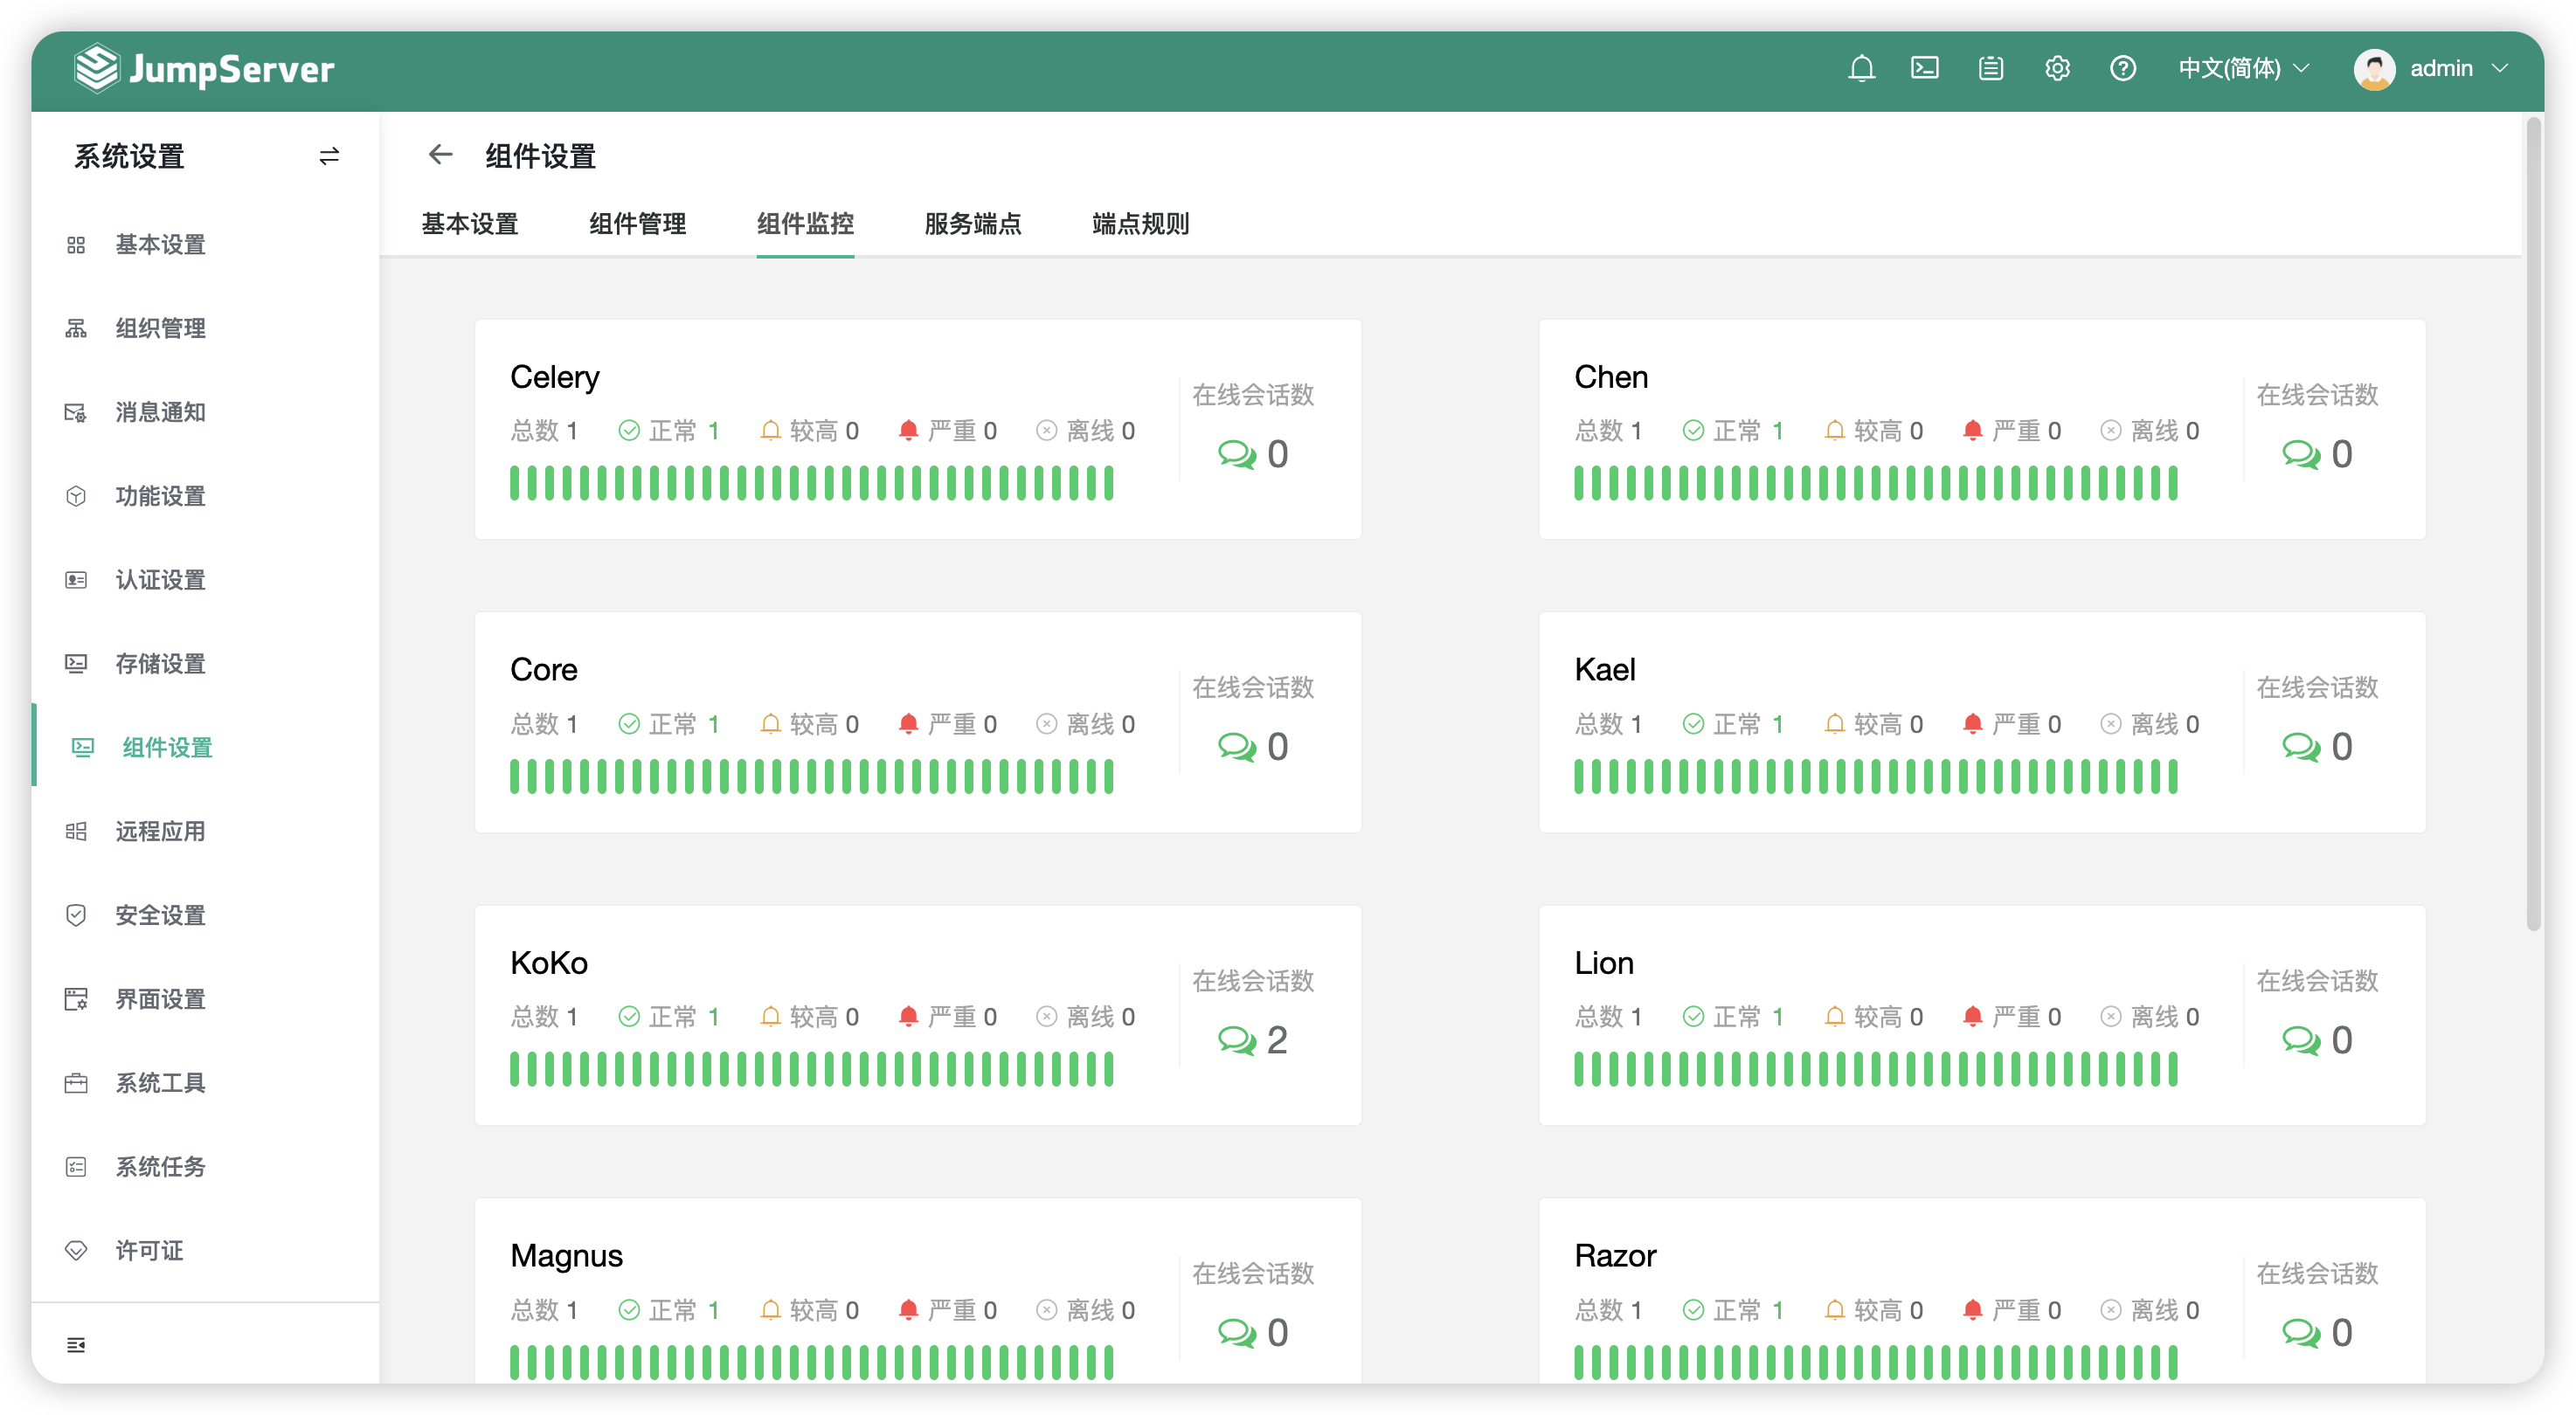Open 组织管理 in the sidebar
This screenshot has height=1415, width=2576.
pos(205,328)
